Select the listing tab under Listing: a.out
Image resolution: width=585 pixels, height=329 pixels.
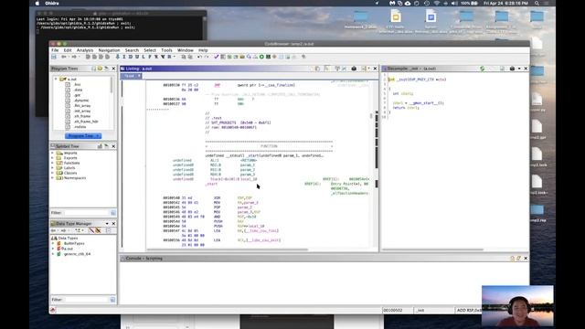coord(131,76)
